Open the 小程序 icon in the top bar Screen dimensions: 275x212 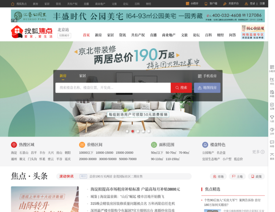tap(187, 3)
